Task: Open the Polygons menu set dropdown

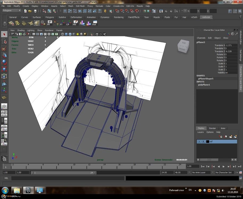Action: (12, 11)
